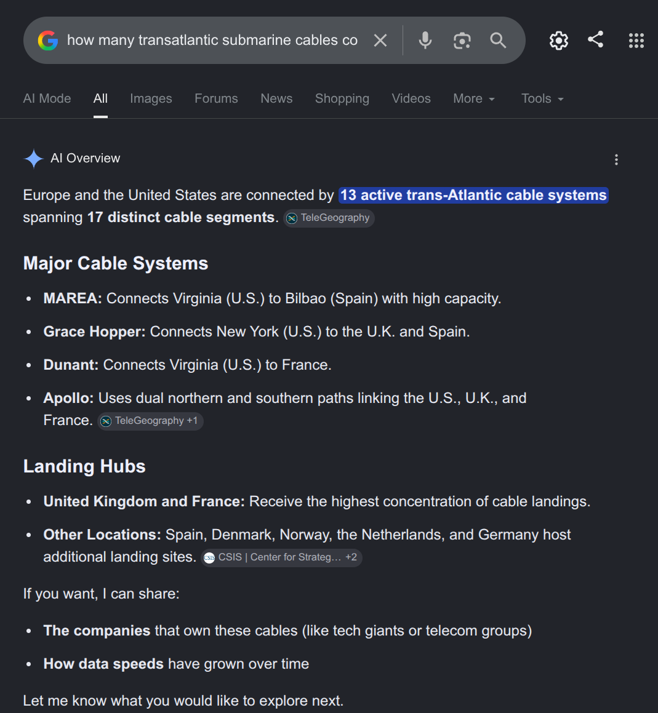
Task: Click the 'Grace Hopper:' bullet item
Action: coord(256,332)
